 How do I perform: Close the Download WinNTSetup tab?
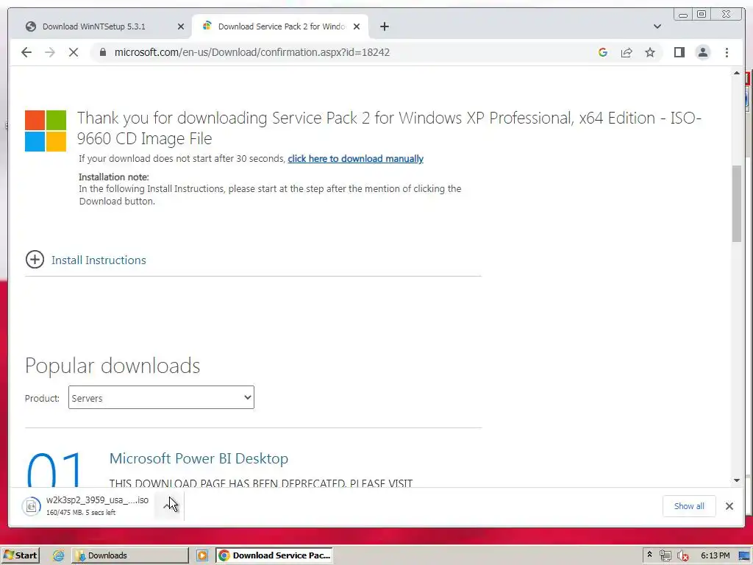pyautogui.click(x=181, y=26)
